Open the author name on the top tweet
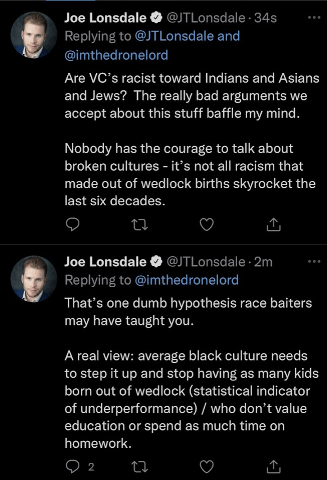Viewport: 327px width, 480px height. tap(105, 18)
